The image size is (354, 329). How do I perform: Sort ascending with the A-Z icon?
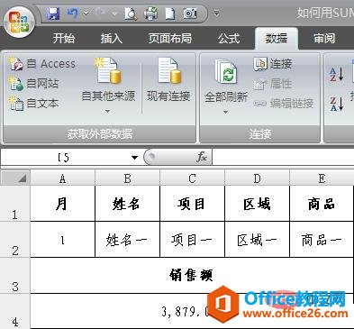point(336,74)
